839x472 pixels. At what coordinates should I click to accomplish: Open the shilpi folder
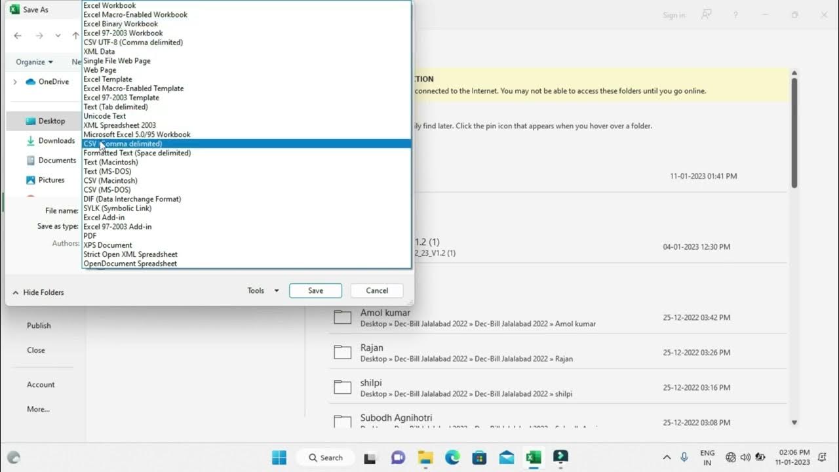tap(557, 387)
